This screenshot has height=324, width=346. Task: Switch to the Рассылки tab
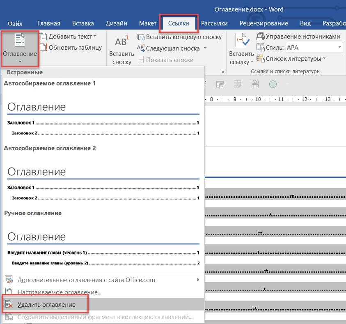tap(214, 23)
